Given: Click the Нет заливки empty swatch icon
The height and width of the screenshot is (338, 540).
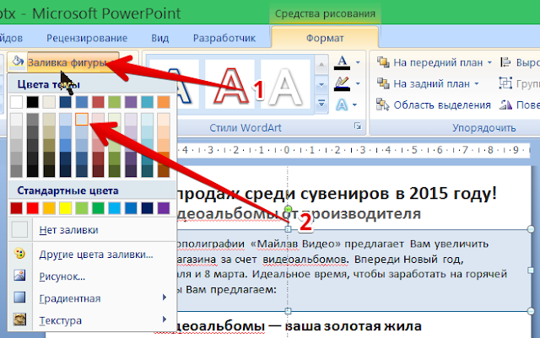Looking at the screenshot, I should pyautogui.click(x=19, y=229).
